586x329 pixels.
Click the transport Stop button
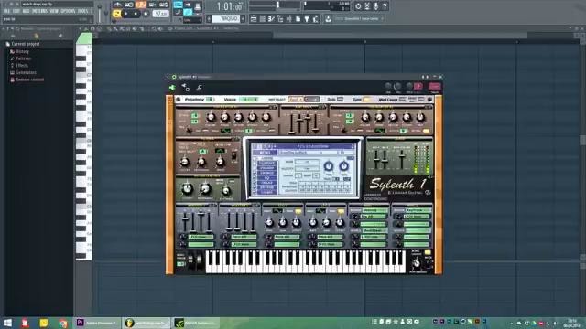pos(136,14)
